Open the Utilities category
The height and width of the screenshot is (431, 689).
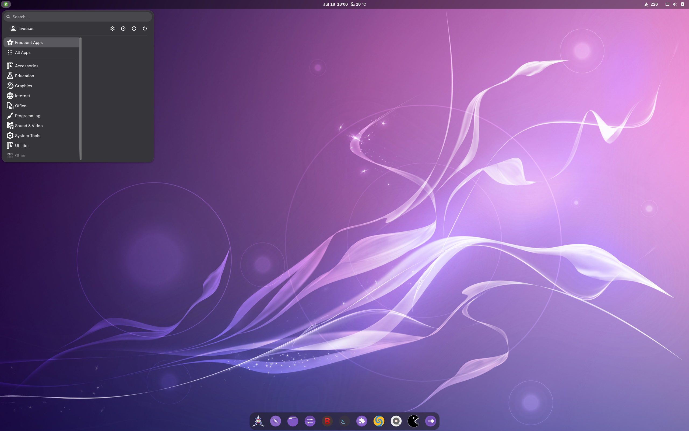click(41, 146)
